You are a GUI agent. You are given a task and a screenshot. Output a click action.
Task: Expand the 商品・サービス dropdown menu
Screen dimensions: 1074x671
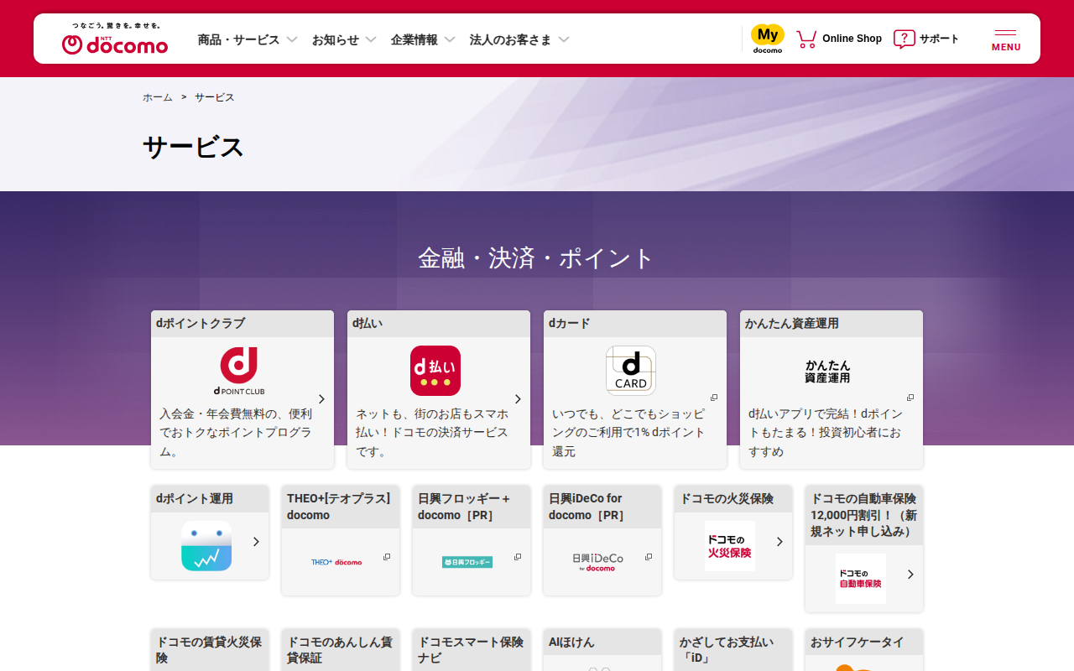coord(248,39)
